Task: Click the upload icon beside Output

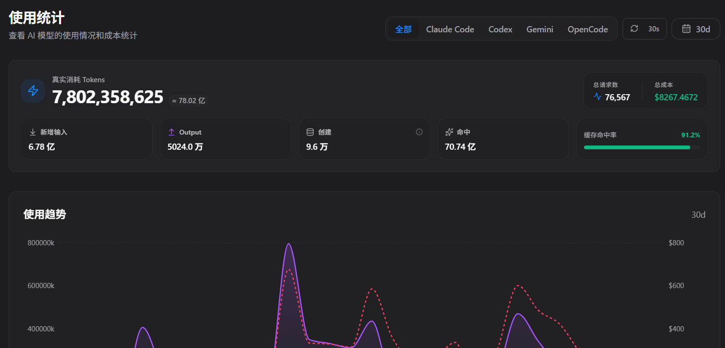Action: [x=172, y=132]
